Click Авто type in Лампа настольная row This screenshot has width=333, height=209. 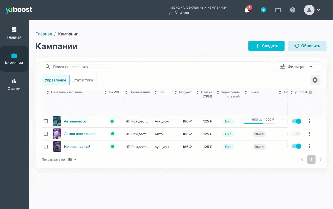[159, 134]
